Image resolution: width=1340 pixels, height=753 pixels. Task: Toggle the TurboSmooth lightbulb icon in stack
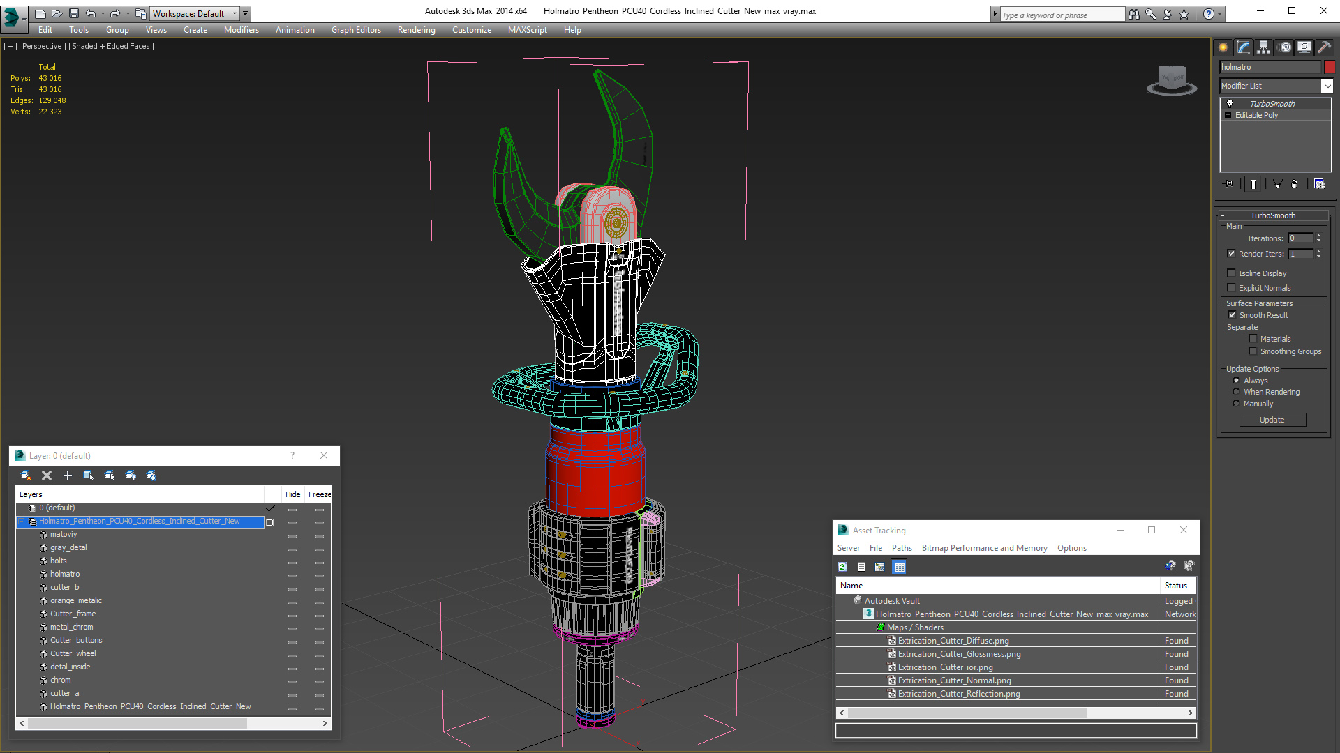click(1230, 103)
